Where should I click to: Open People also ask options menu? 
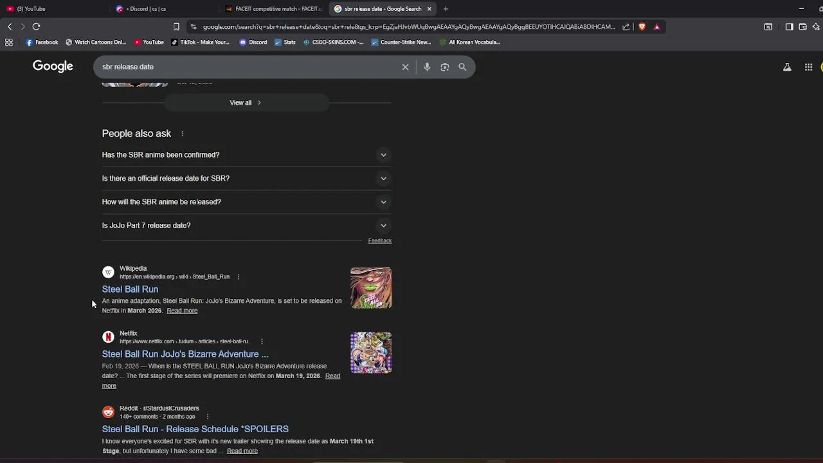tap(182, 134)
